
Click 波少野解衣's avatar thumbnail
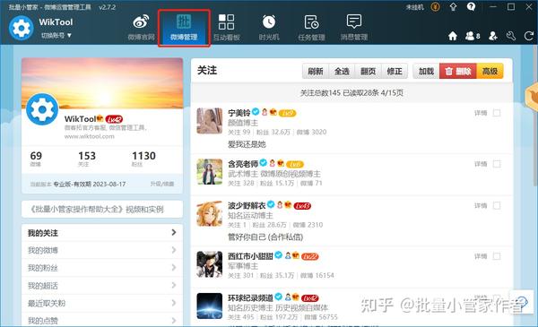click(x=210, y=213)
